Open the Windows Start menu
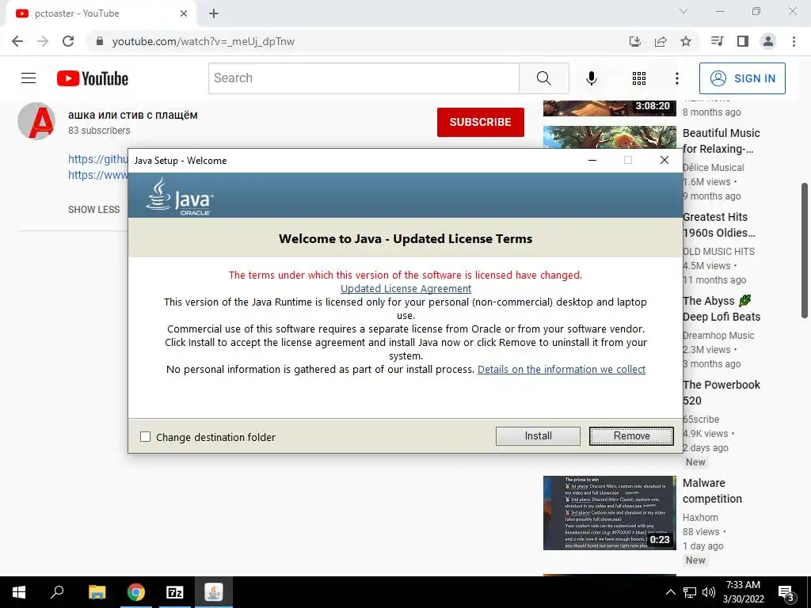This screenshot has width=811, height=608. [x=19, y=592]
